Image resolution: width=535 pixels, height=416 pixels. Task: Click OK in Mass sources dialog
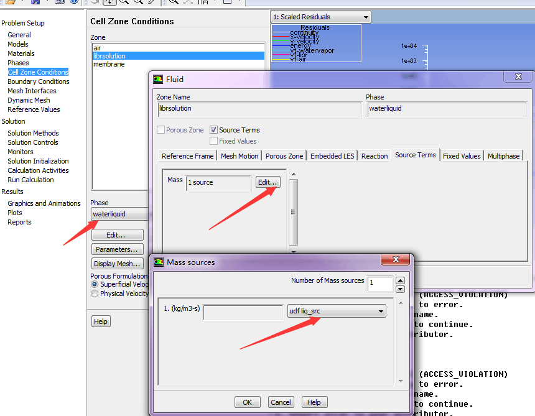(248, 402)
